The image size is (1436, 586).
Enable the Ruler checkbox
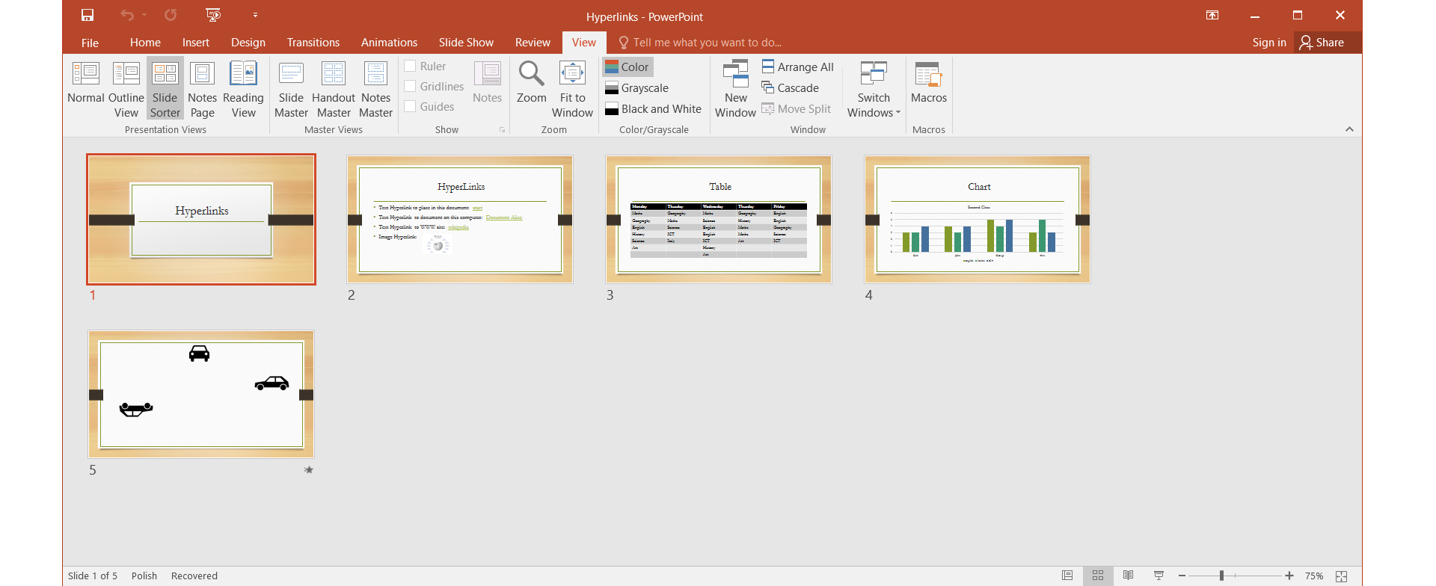pyautogui.click(x=411, y=66)
